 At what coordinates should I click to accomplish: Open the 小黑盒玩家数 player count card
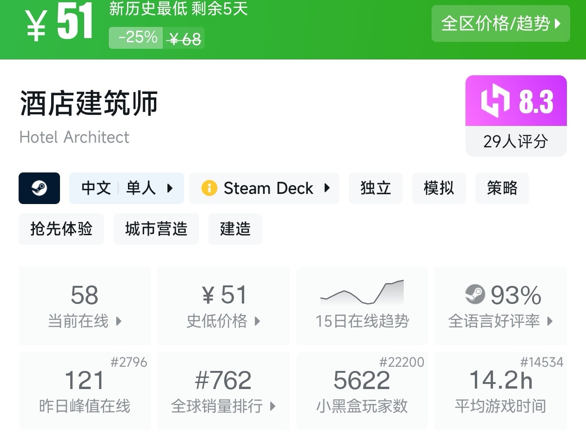point(362,391)
